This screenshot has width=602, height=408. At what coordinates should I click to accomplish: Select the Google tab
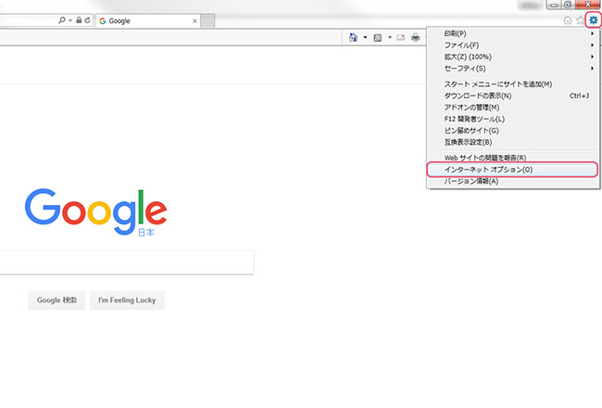coord(148,21)
